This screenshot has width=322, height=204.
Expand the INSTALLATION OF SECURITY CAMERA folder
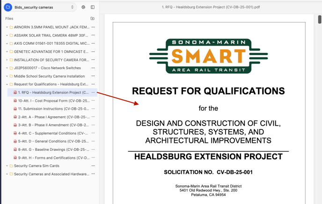click(x=7, y=60)
